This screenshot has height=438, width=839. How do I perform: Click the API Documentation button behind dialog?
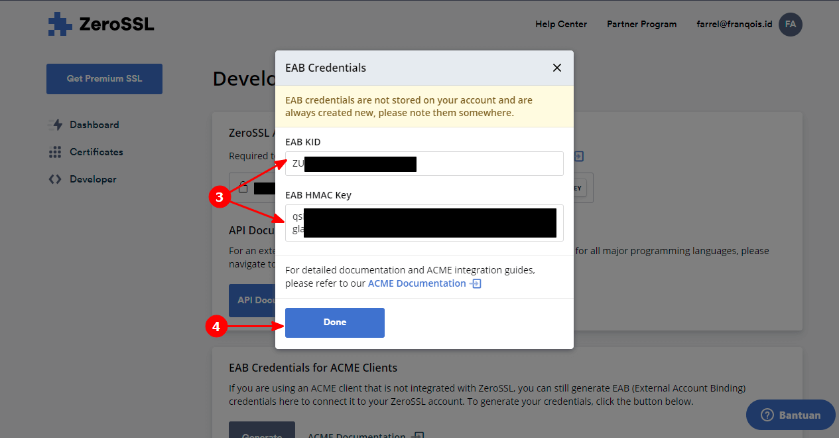(252, 300)
